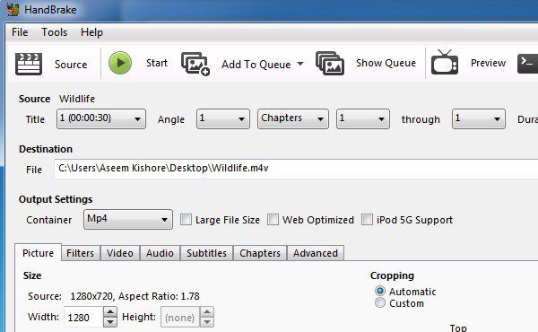Click the Add To Queue pictures icon
This screenshot has width=538, height=332.
coord(195,64)
